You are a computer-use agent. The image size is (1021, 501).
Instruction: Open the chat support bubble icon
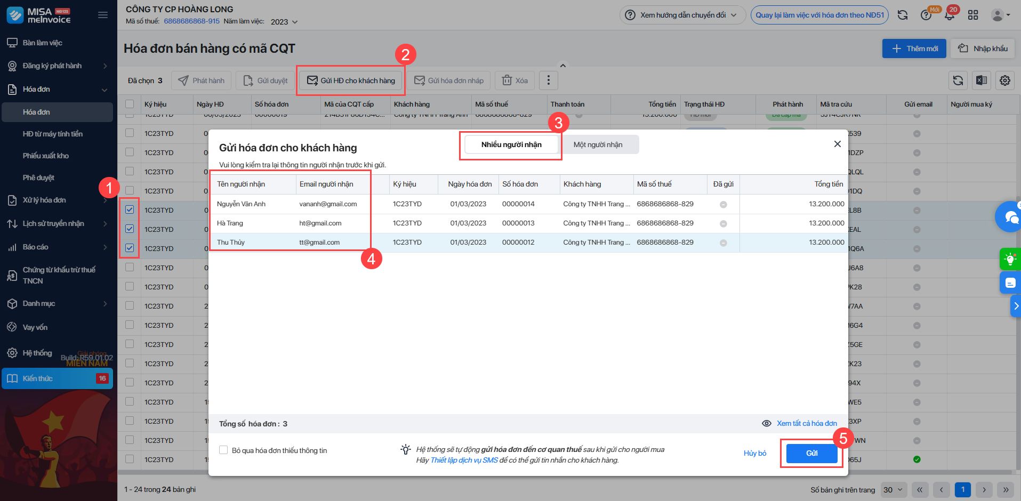(x=1009, y=216)
